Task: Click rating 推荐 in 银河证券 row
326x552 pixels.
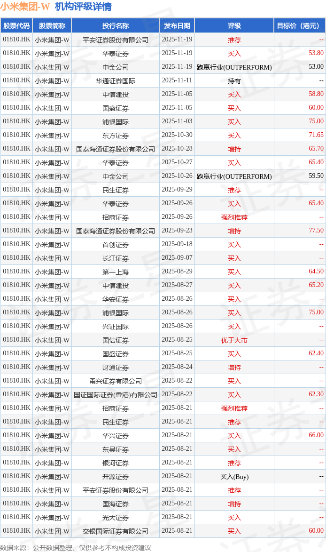Action: [234, 463]
